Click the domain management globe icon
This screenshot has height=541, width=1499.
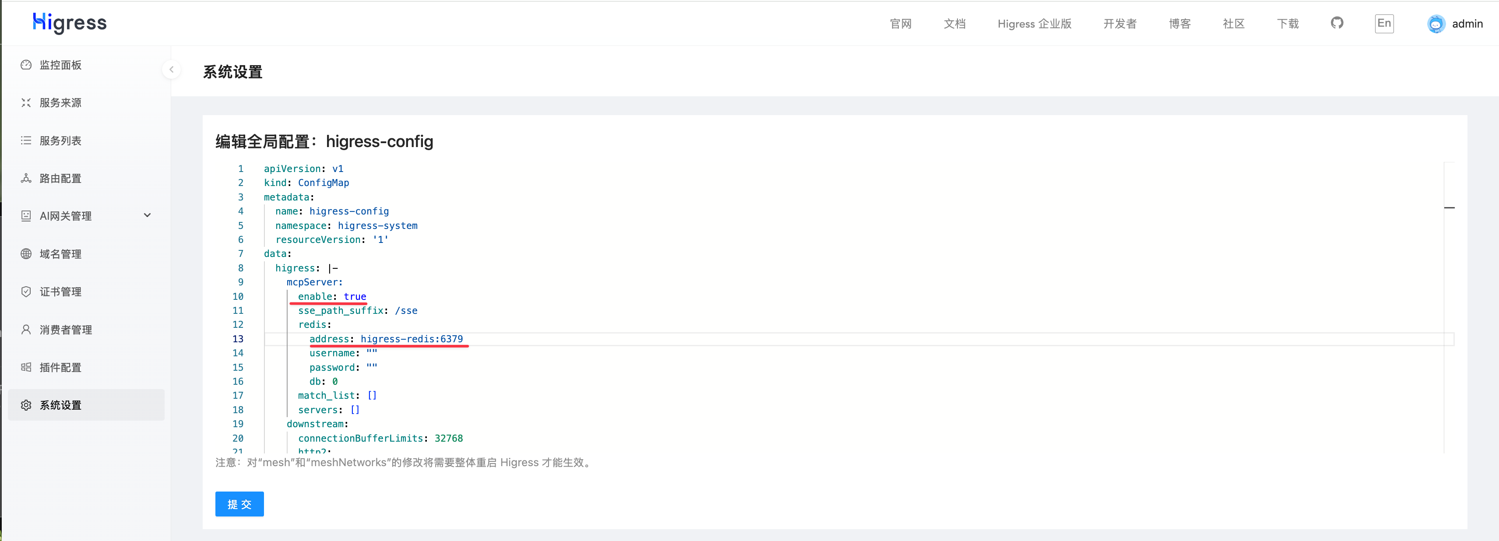point(26,254)
